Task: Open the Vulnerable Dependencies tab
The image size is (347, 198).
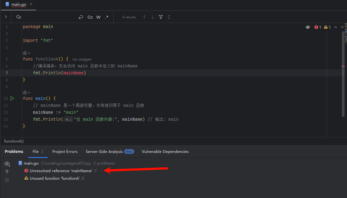Action: pyautogui.click(x=165, y=151)
